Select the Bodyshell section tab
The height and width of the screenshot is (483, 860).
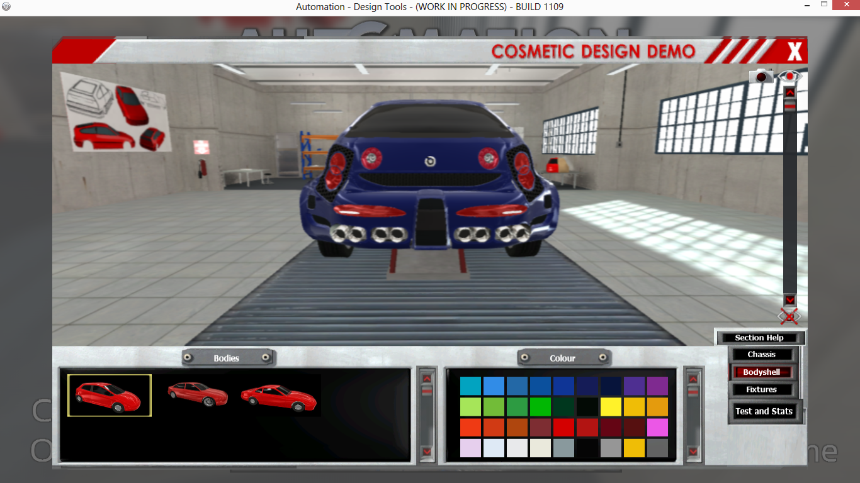pos(761,372)
